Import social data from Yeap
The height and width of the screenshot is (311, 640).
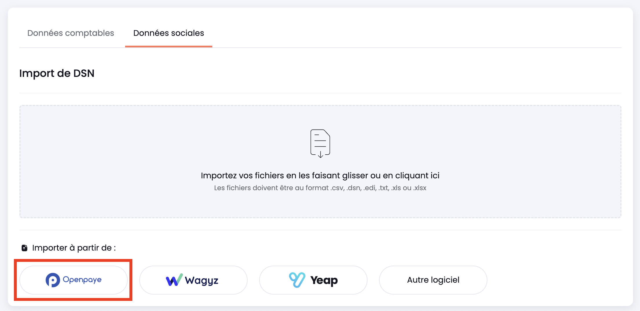point(313,280)
